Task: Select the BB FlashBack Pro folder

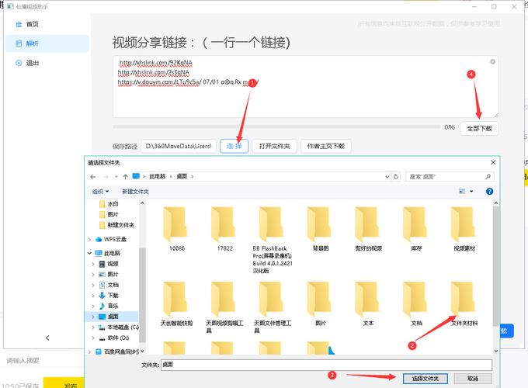Action: 273,240
